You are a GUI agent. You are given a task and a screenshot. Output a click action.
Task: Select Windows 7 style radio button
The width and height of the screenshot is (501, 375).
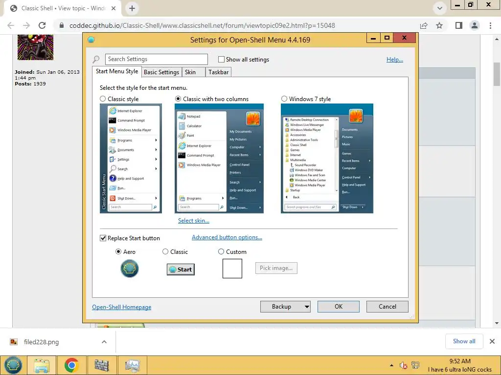(x=284, y=99)
